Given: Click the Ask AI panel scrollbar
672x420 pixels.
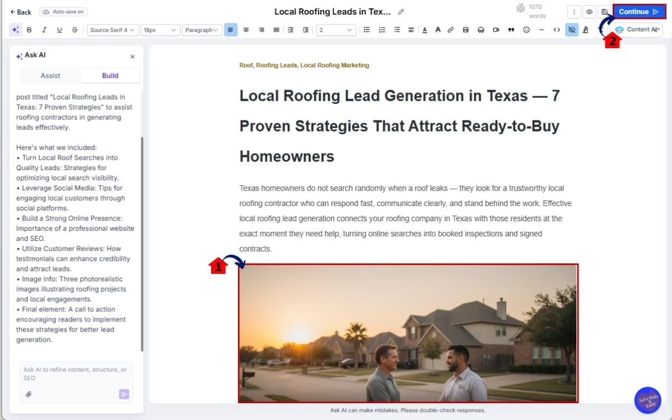Looking at the screenshot, I should [x=142, y=244].
